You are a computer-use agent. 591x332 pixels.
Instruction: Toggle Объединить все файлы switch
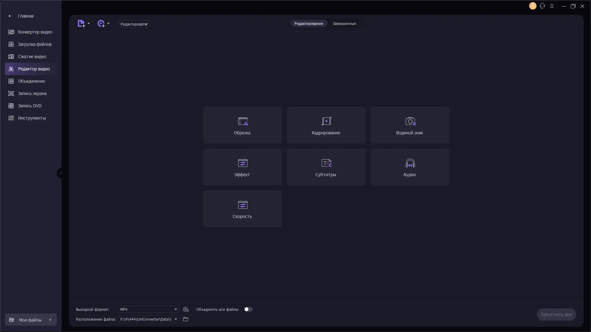(248, 310)
